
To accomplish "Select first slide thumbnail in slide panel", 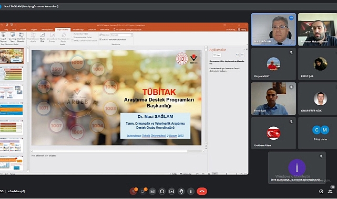I will (12, 56).
